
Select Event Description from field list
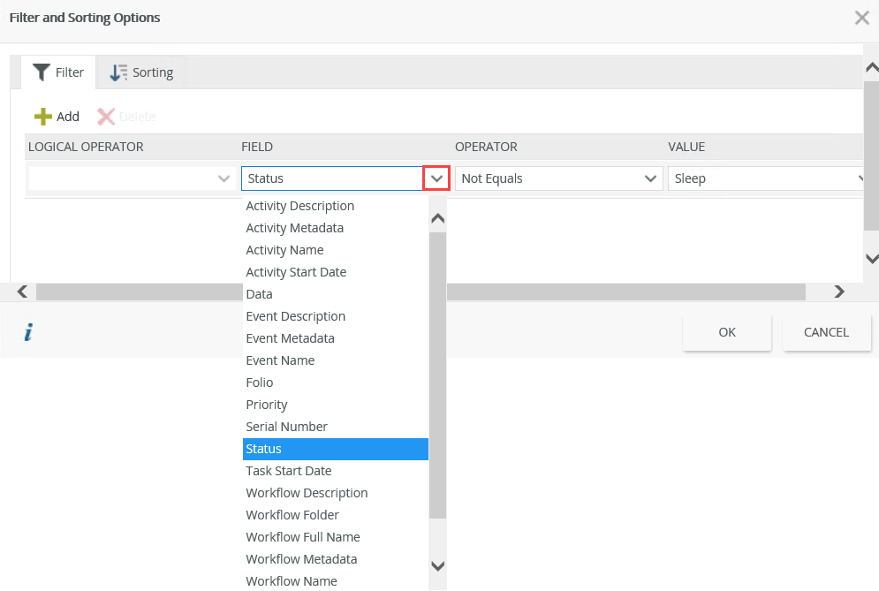(295, 316)
